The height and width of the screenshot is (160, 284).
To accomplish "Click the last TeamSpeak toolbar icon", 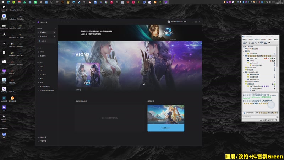I will pyautogui.click(x=269, y=43).
